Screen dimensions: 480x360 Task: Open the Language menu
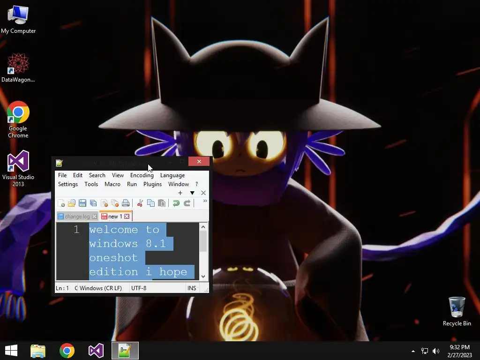tap(172, 175)
